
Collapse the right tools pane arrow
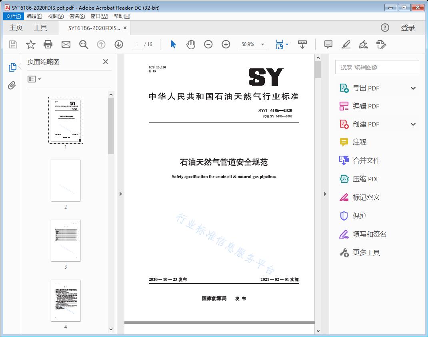click(325, 194)
